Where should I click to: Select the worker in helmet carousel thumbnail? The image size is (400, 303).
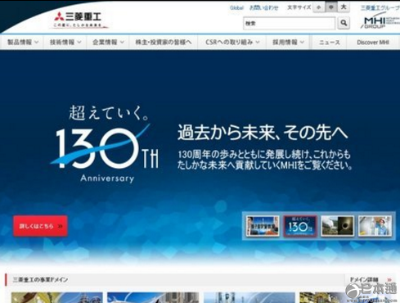pyautogui.click(x=375, y=226)
